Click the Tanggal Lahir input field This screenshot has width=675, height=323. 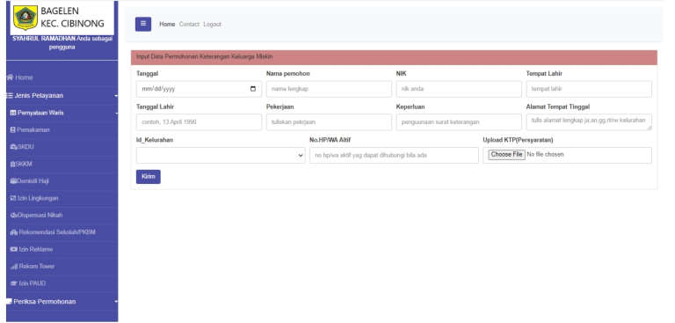[x=199, y=122]
